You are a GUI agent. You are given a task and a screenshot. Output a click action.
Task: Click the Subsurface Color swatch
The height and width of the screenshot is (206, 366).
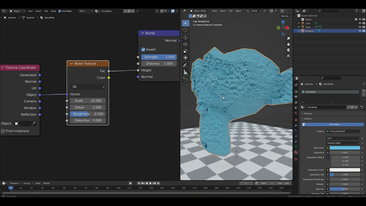click(x=345, y=170)
